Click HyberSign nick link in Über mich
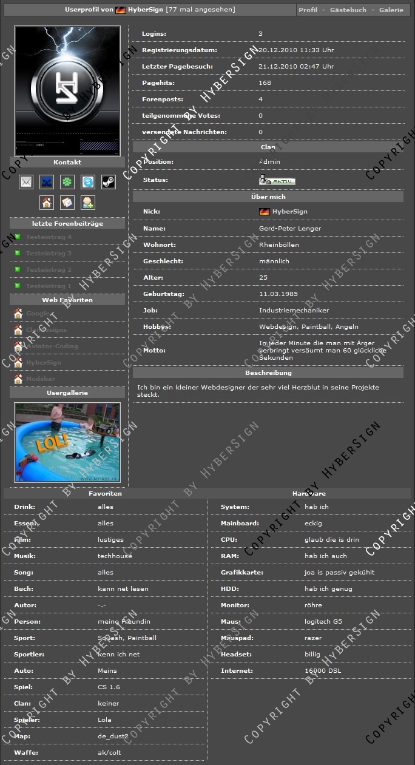The width and height of the screenshot is (415, 765). pos(289,212)
